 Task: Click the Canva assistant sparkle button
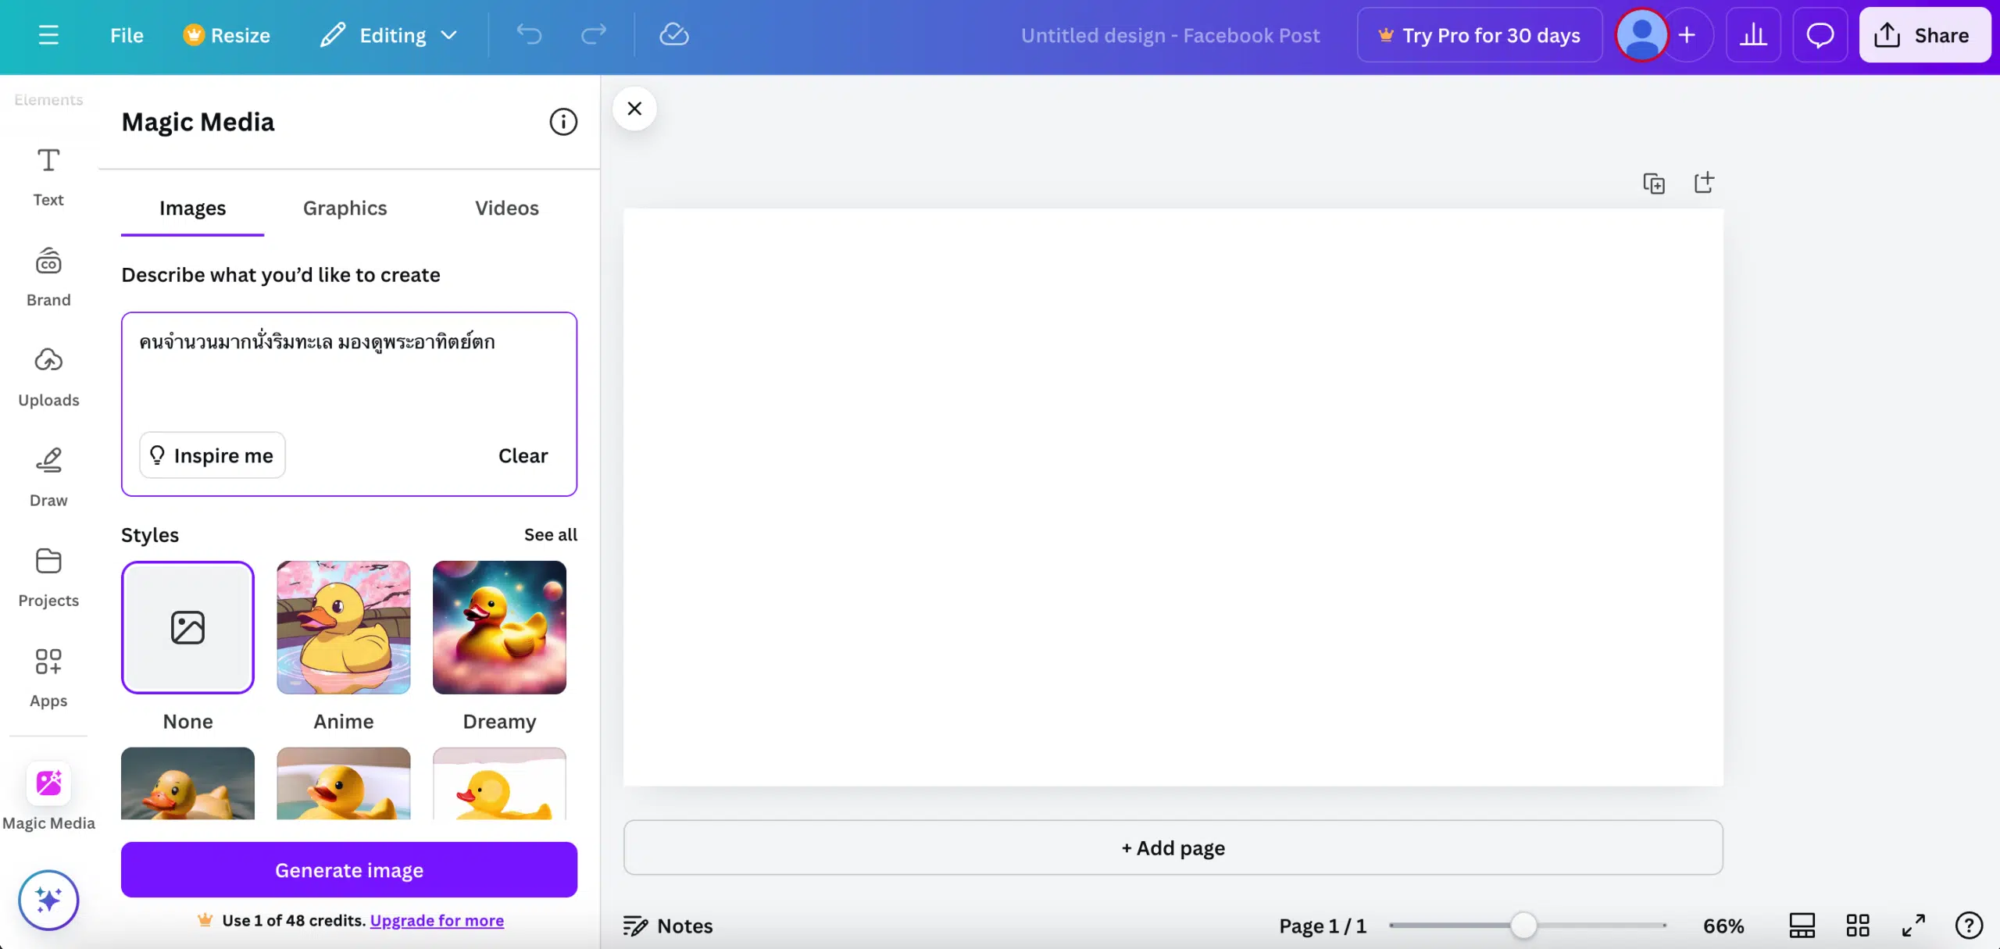[48, 901]
